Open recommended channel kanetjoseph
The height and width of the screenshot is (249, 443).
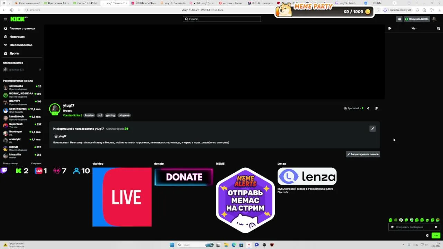pos(22,118)
